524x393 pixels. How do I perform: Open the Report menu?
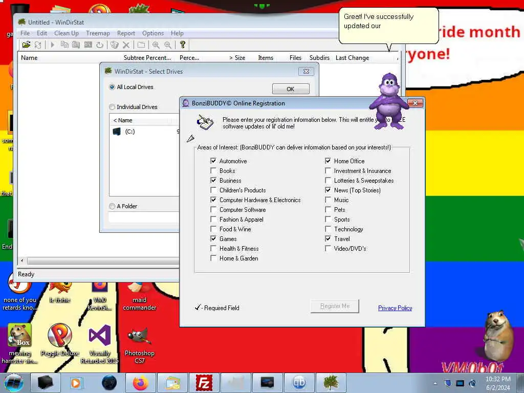[126, 33]
